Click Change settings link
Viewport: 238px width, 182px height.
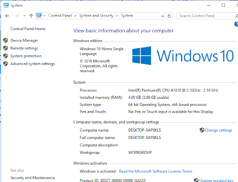[x=218, y=130]
